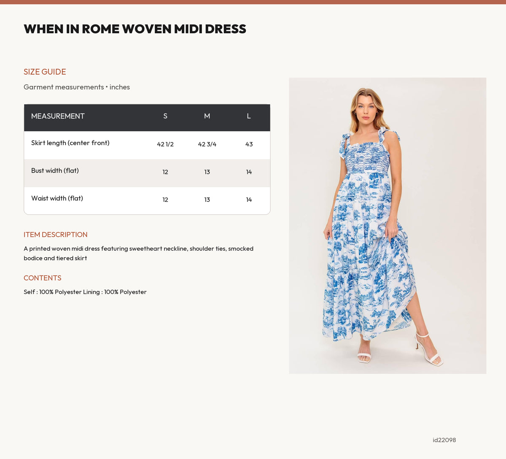The height and width of the screenshot is (459, 506).
Task: Select the title 'When In Rome Woven Midi Dress'
Action: 135,29
